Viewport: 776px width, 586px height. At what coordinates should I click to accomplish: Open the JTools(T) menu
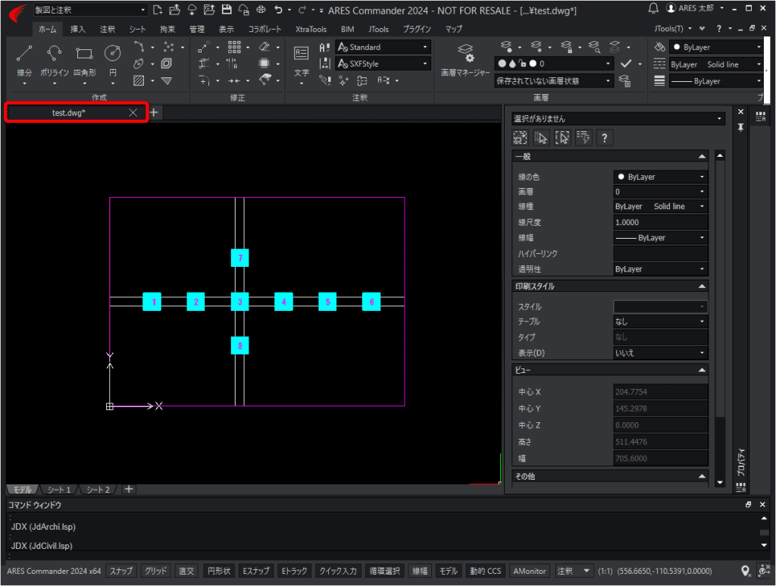click(x=673, y=29)
